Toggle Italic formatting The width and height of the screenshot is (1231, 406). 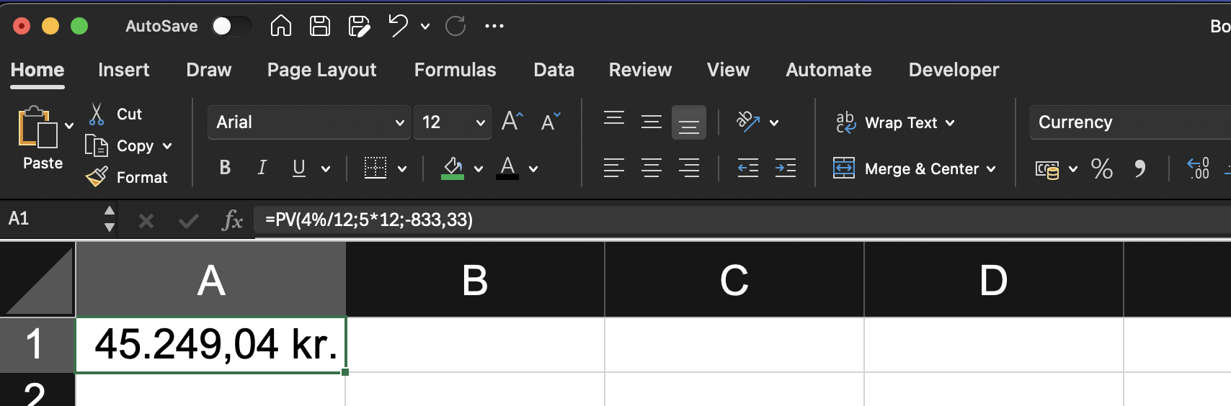point(262,168)
